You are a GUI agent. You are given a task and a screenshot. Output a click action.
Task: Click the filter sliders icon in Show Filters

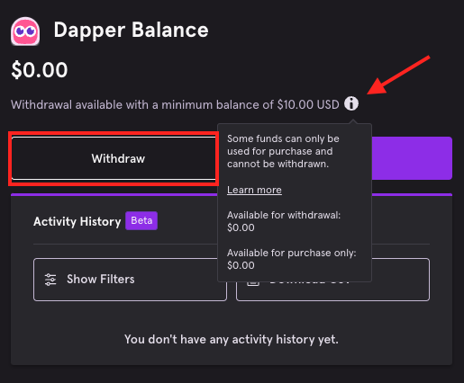pyautogui.click(x=50, y=280)
